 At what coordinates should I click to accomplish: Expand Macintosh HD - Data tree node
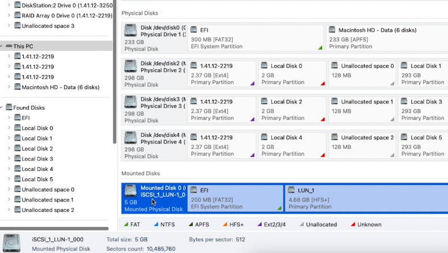9,87
